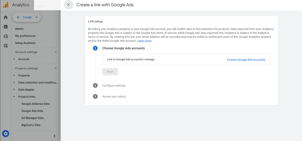Click the Learn more link

144,41
